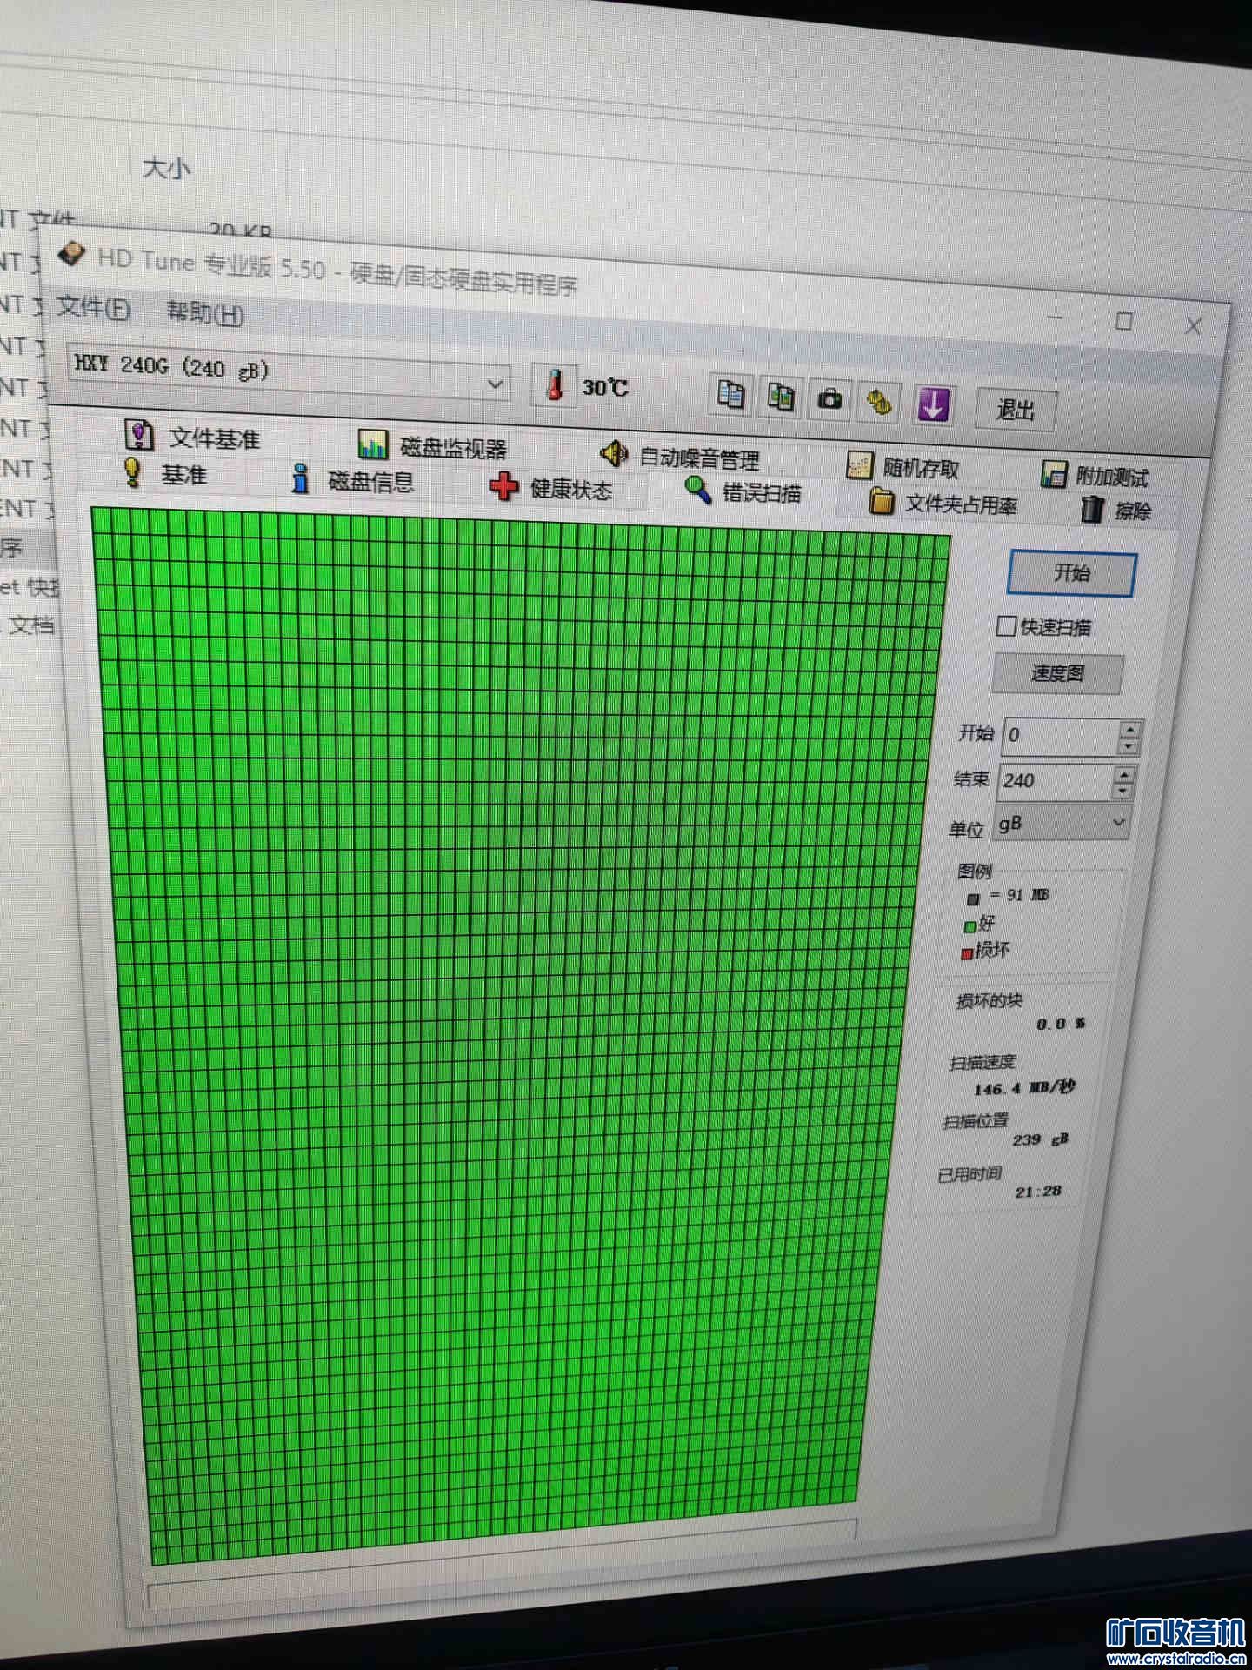Viewport: 1252px width, 1670px height.
Task: Click the 速度图 button
Action: click(1058, 672)
